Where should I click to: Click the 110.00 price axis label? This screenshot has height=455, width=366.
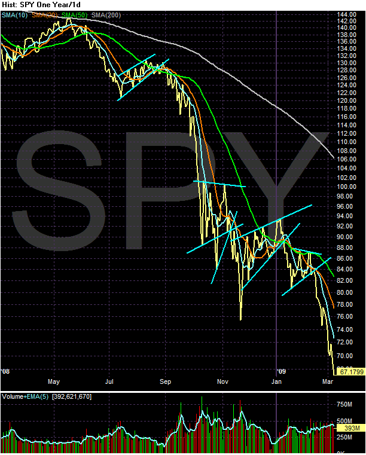(x=346, y=142)
